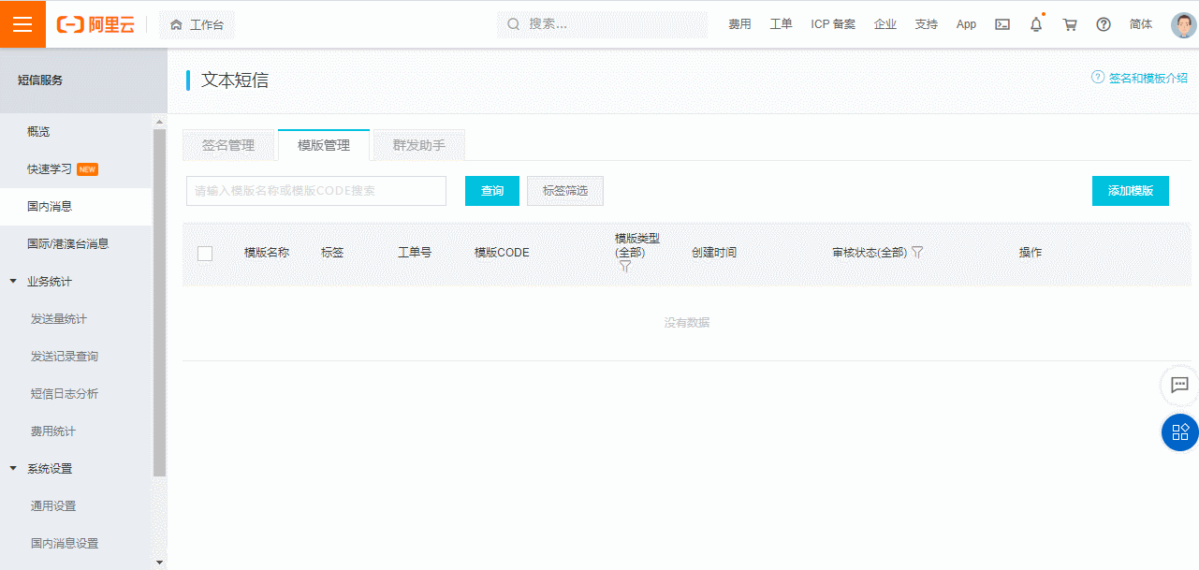The width and height of the screenshot is (1199, 570).
Task: Open the feedback chat bubble on the right
Action: (x=1178, y=386)
